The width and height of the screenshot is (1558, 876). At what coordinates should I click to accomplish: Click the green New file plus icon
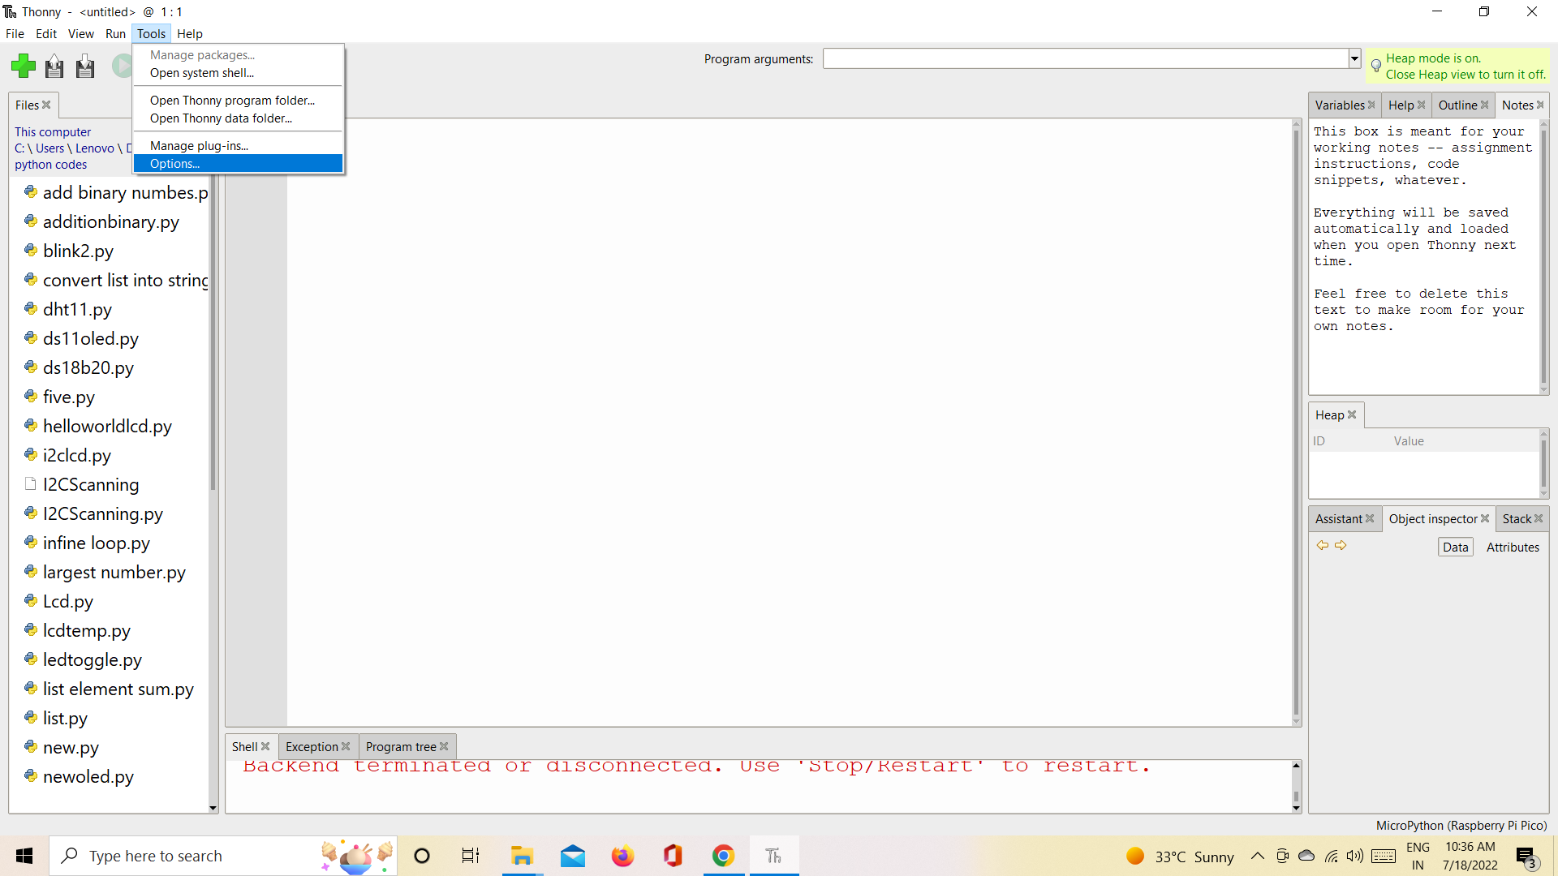[24, 66]
